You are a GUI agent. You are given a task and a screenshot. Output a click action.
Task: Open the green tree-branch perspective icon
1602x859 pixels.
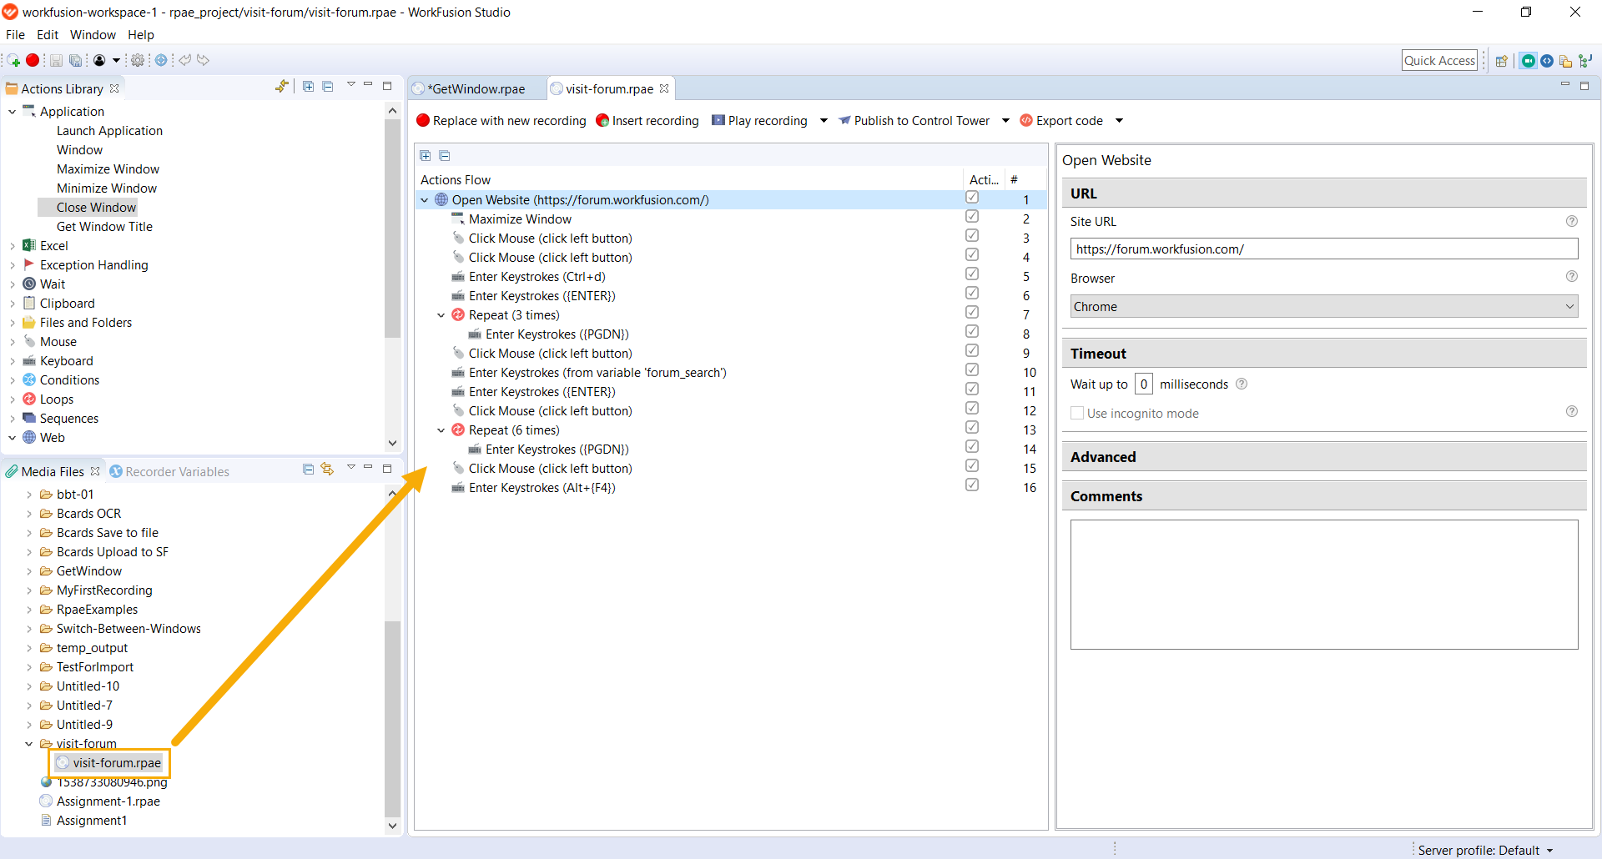(1585, 61)
